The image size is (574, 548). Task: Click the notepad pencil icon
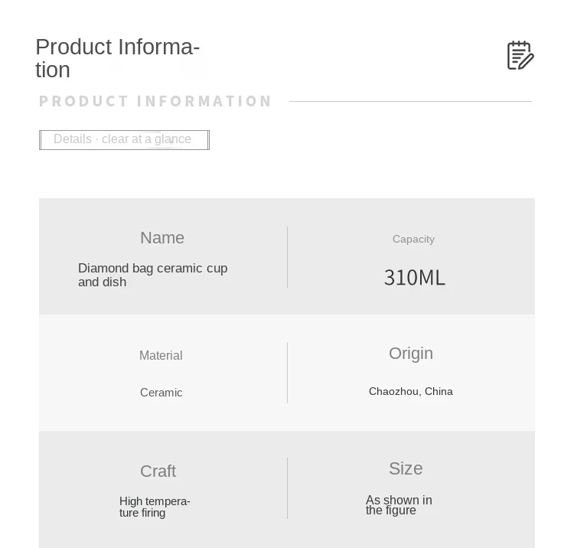(x=520, y=55)
